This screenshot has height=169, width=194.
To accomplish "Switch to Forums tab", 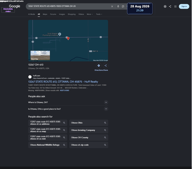I will coord(53,14).
